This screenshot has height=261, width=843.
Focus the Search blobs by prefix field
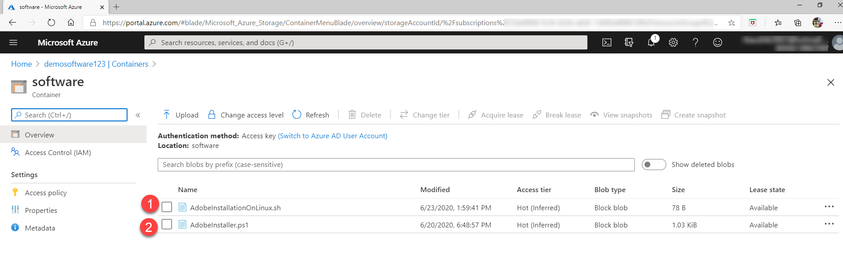coord(396,164)
